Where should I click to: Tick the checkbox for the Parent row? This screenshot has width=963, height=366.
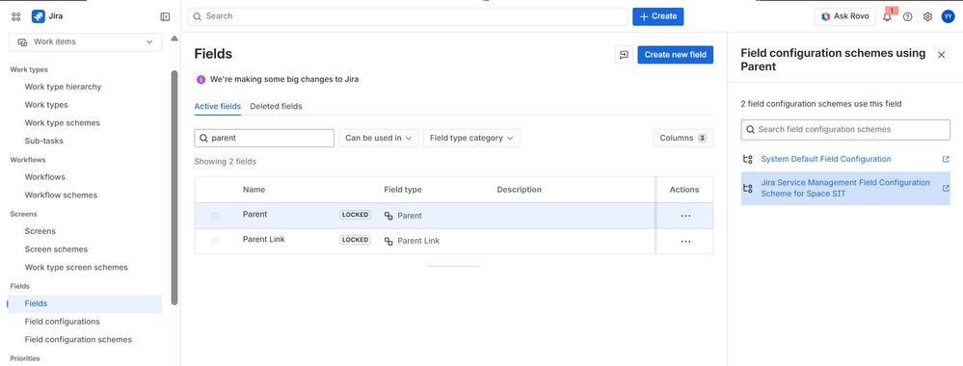(215, 216)
